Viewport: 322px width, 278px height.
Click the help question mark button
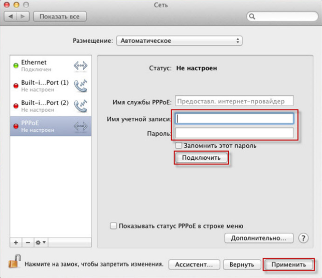tap(303, 238)
